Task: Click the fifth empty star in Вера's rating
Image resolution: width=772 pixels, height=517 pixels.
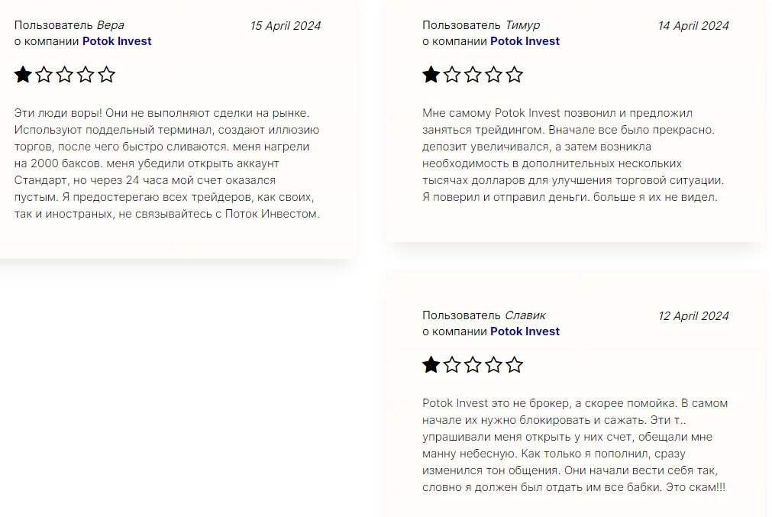Action: (x=107, y=75)
